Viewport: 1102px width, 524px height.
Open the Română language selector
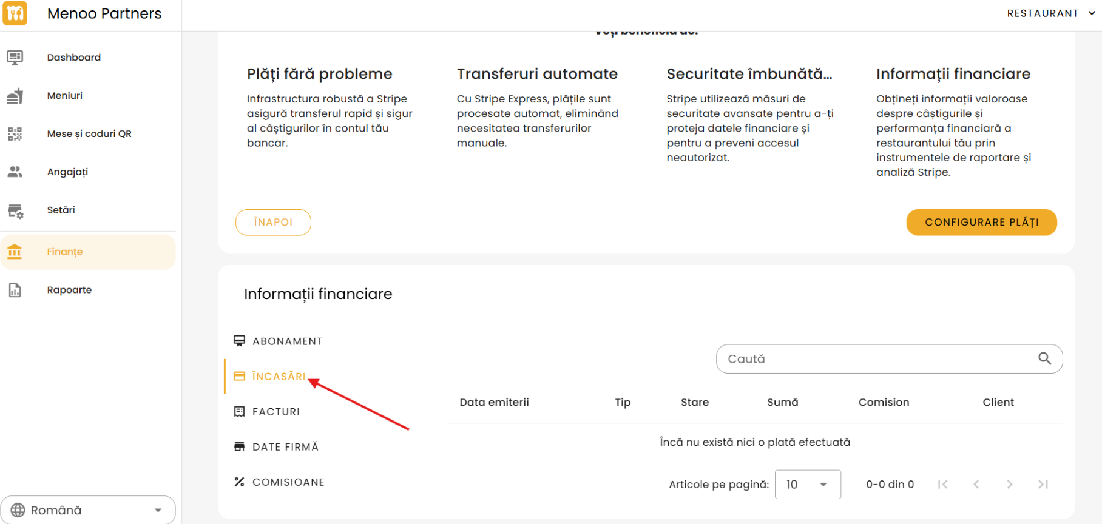point(88,510)
